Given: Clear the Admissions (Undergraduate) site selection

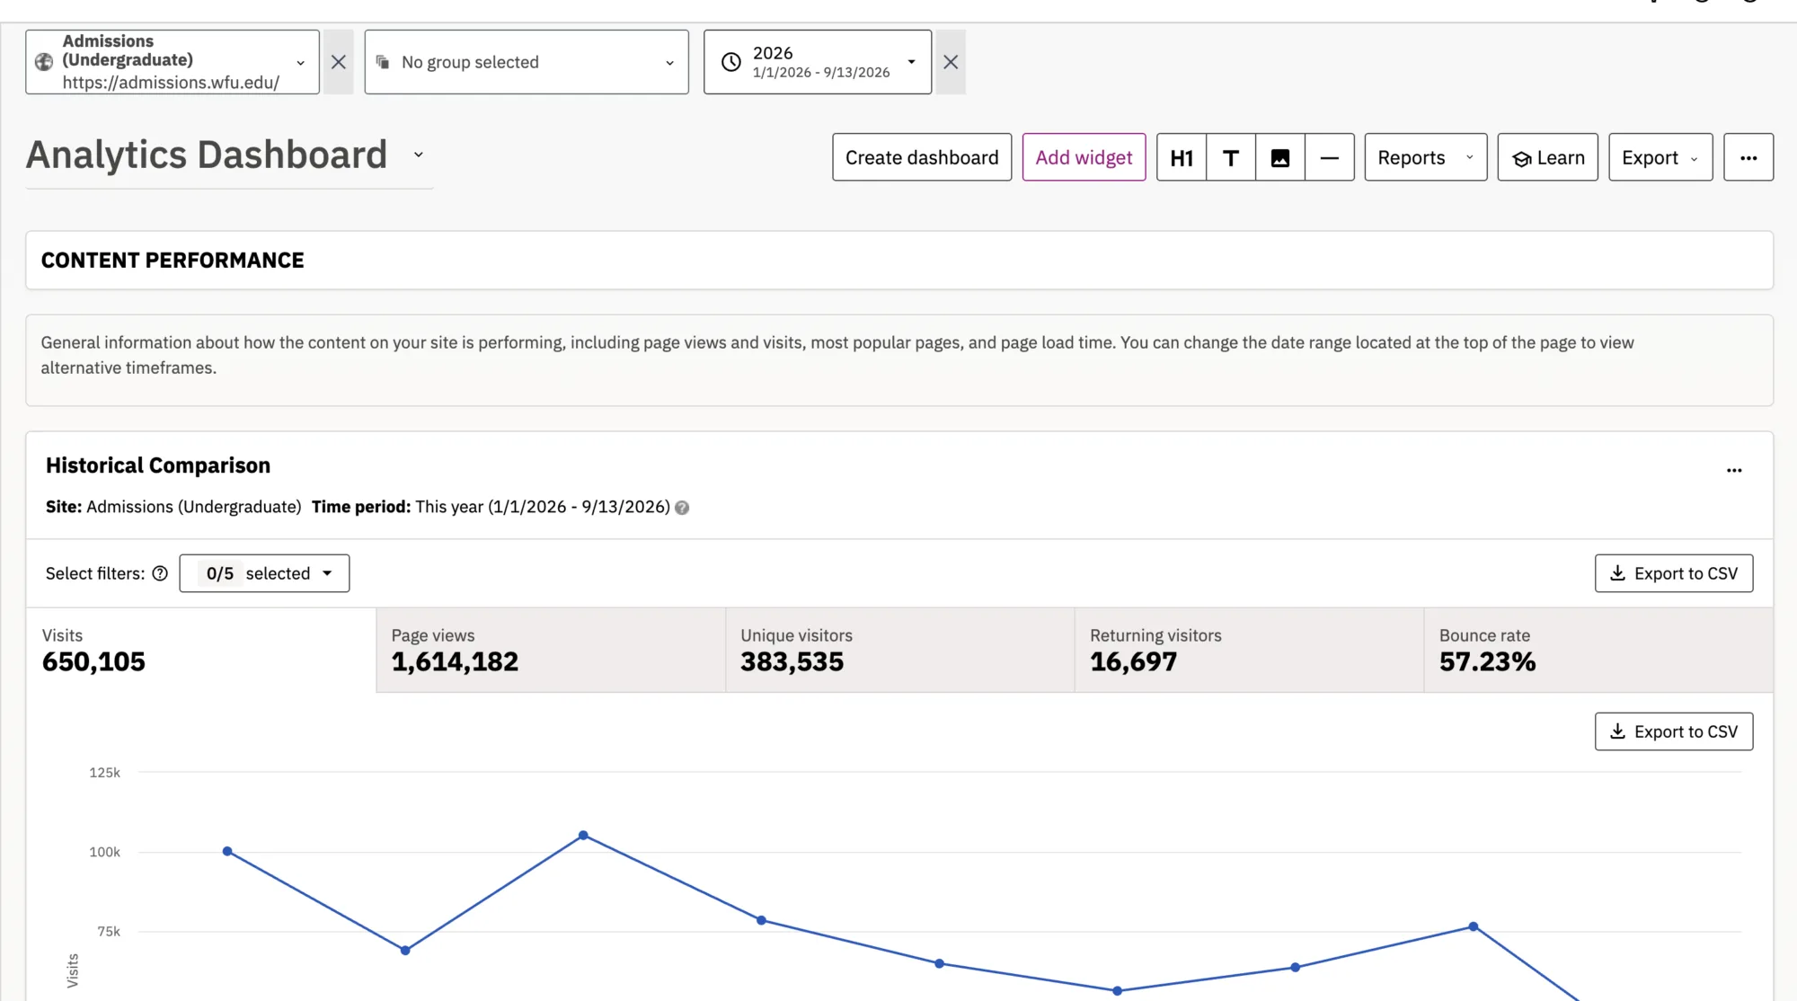Looking at the screenshot, I should 338,62.
